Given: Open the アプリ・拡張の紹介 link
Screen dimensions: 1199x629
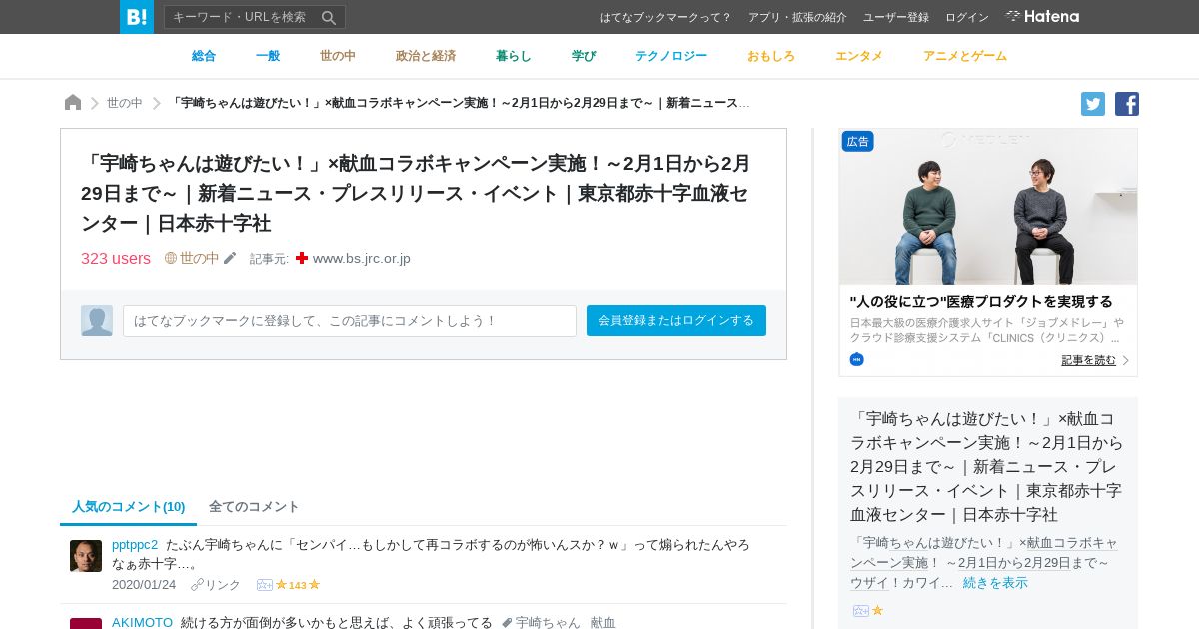Looking at the screenshot, I should tap(797, 17).
